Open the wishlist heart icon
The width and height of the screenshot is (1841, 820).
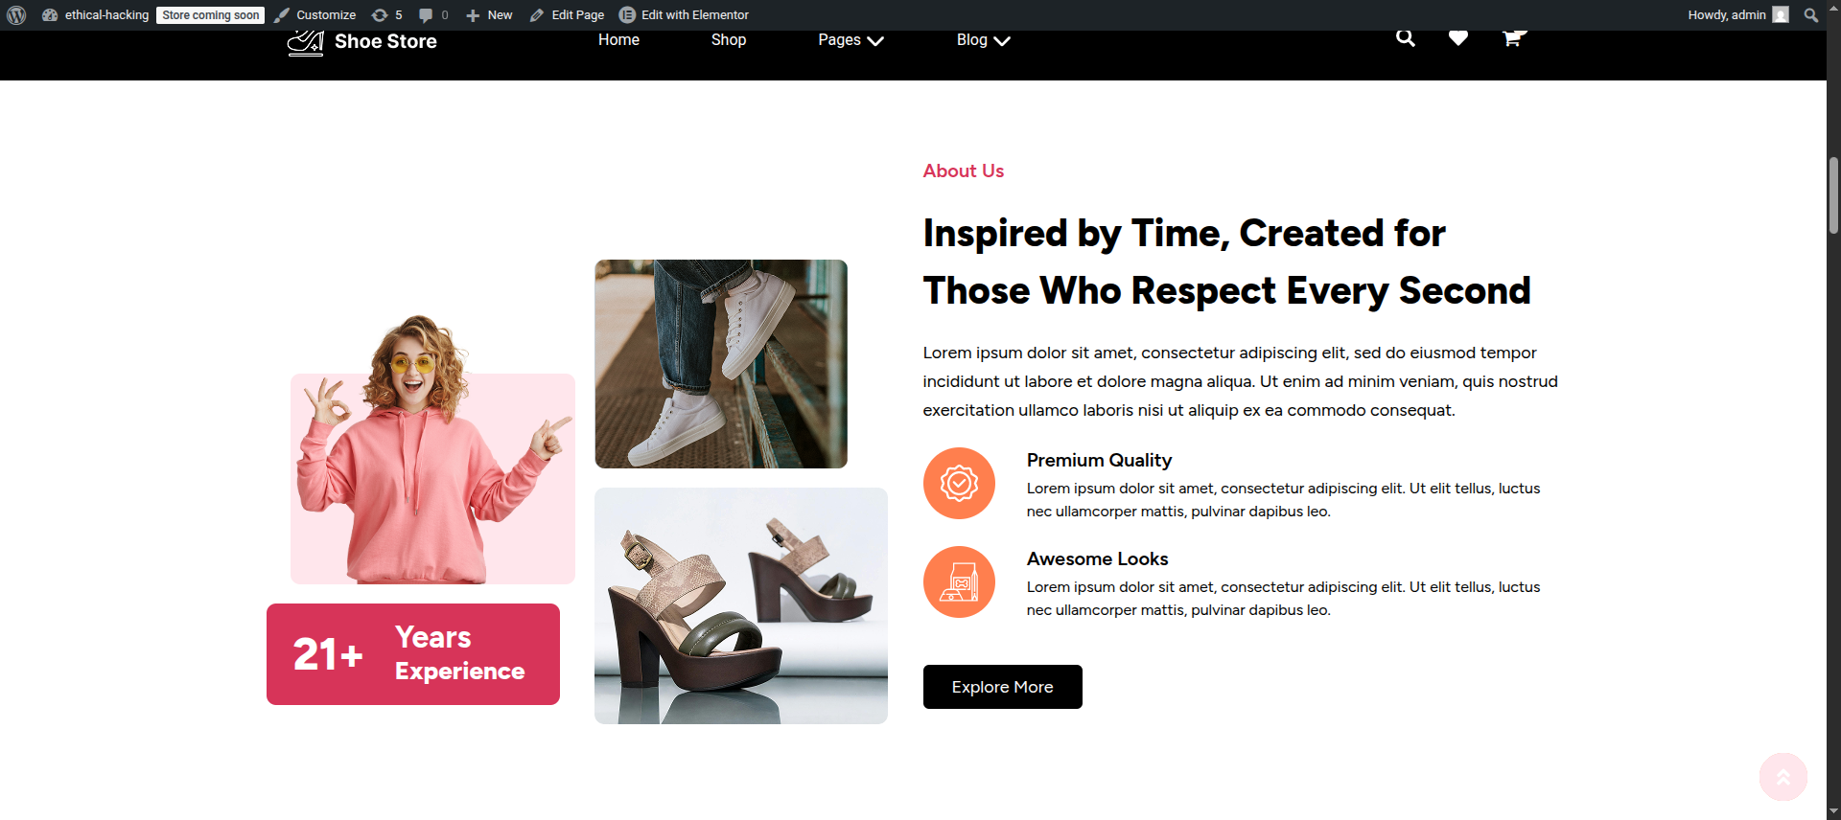click(x=1458, y=38)
